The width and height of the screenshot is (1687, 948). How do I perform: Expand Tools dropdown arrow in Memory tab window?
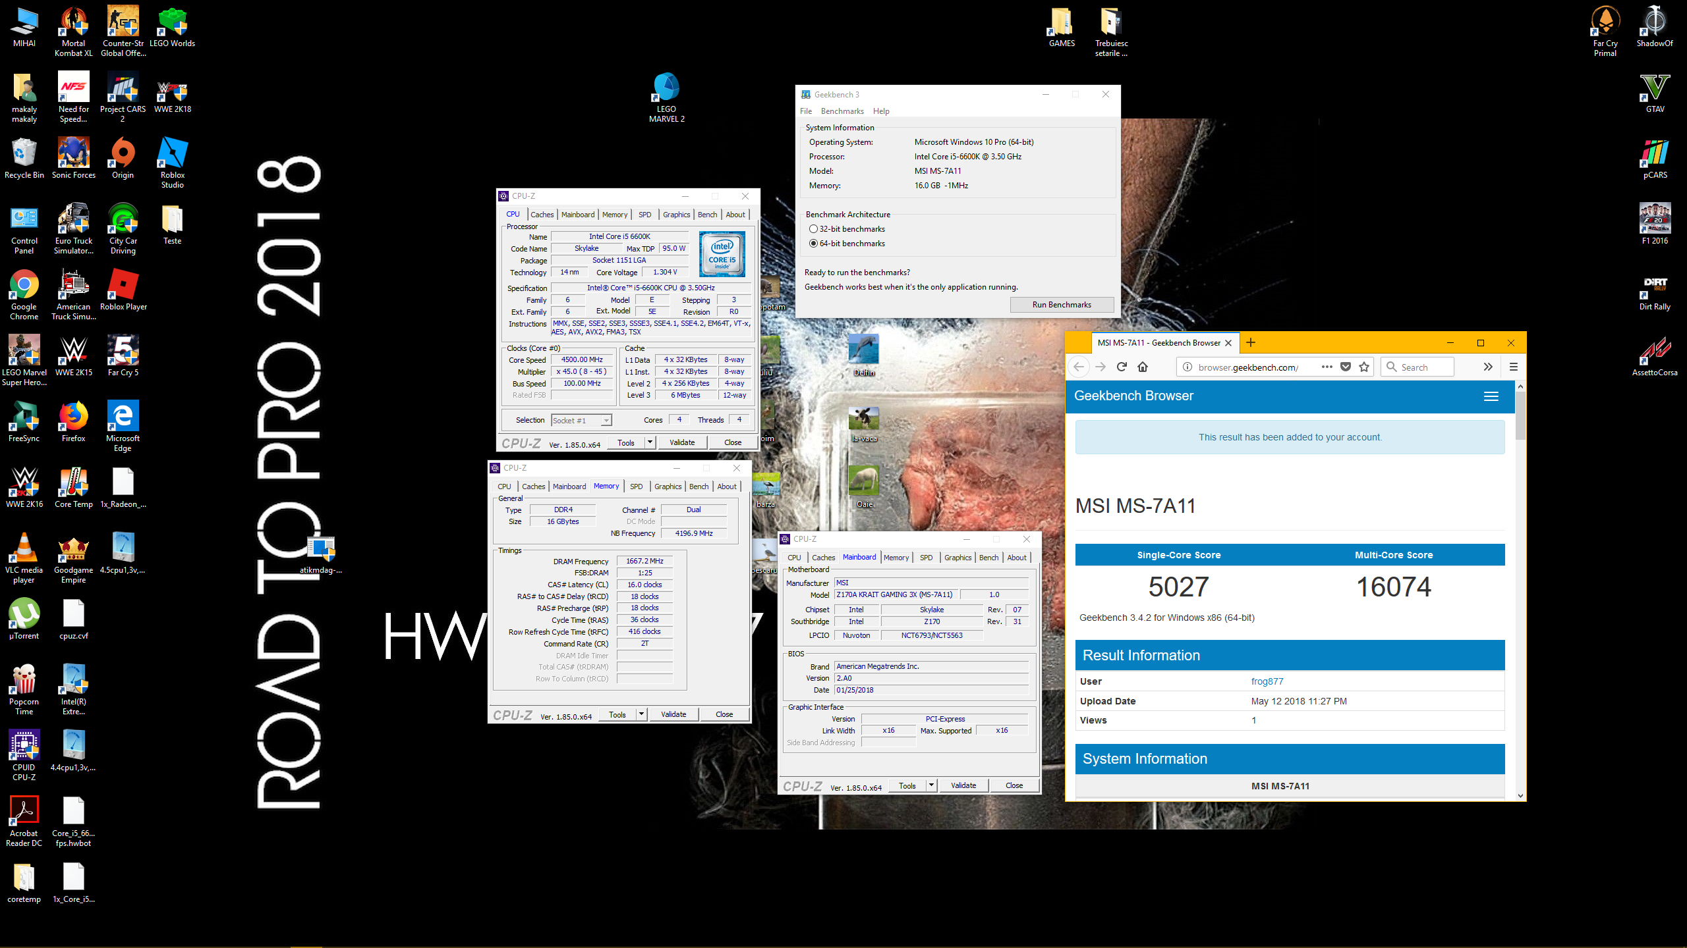click(641, 714)
